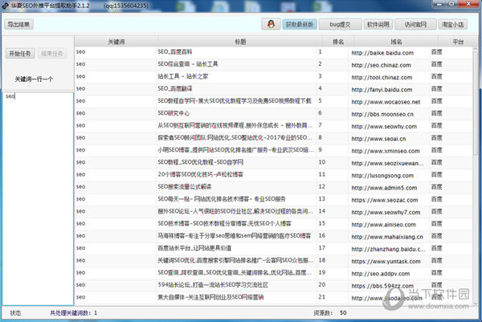
Task: Click domain http://baike.baidu.com
Action: pos(382,53)
